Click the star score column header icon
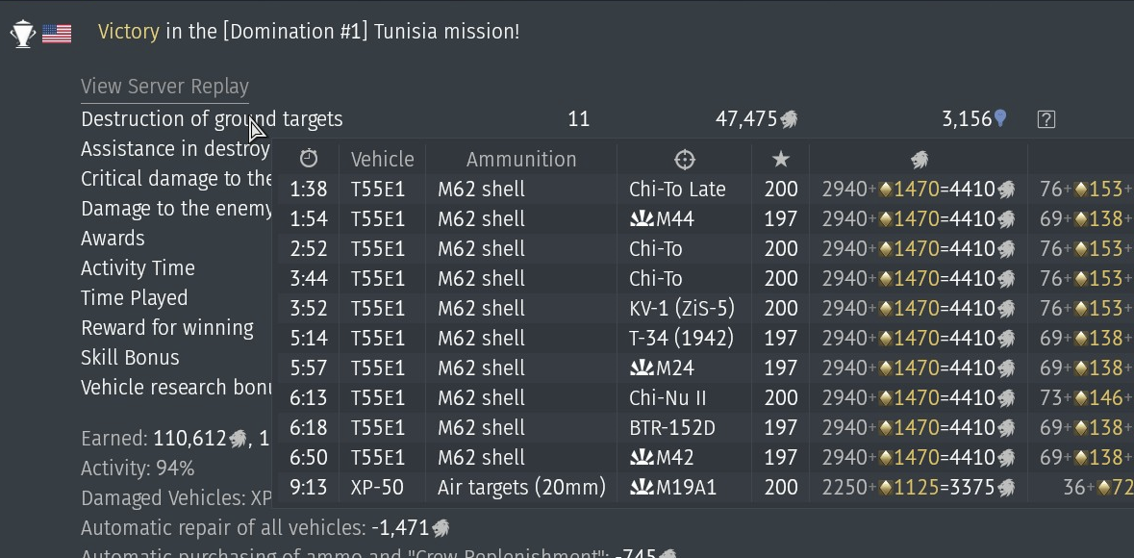1134x558 pixels. coord(780,159)
